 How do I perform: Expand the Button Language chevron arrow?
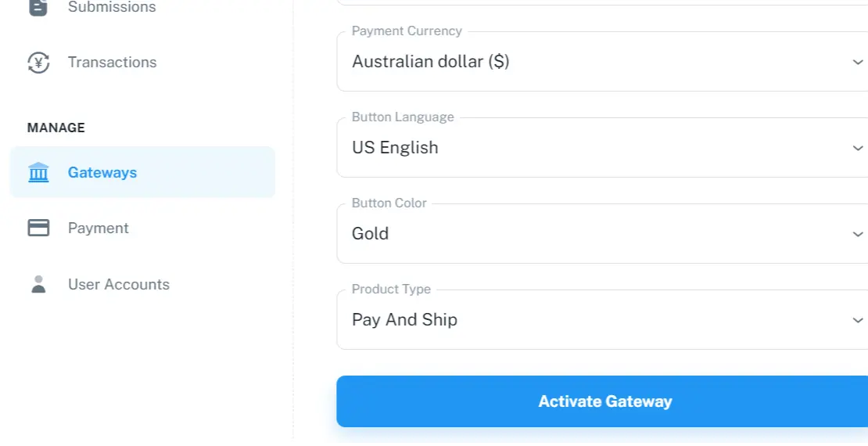858,148
